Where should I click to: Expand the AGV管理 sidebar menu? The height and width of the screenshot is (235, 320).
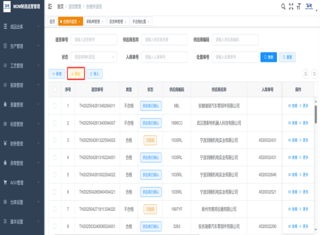(22, 183)
